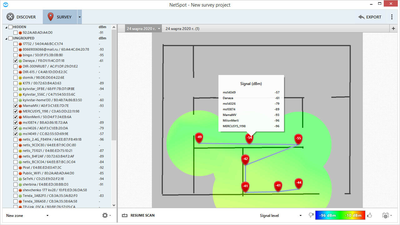Image resolution: width=400 pixels, height=225 pixels.
Task: Click the network list vertical scrollbar
Action: click(114, 84)
